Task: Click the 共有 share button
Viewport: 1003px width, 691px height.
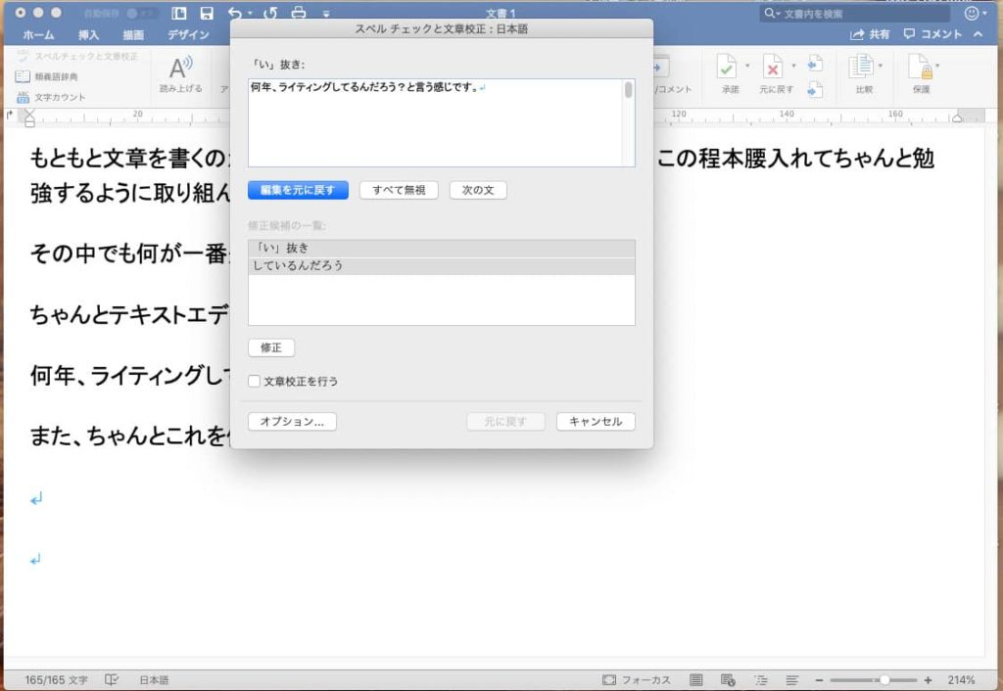Action: click(x=870, y=34)
